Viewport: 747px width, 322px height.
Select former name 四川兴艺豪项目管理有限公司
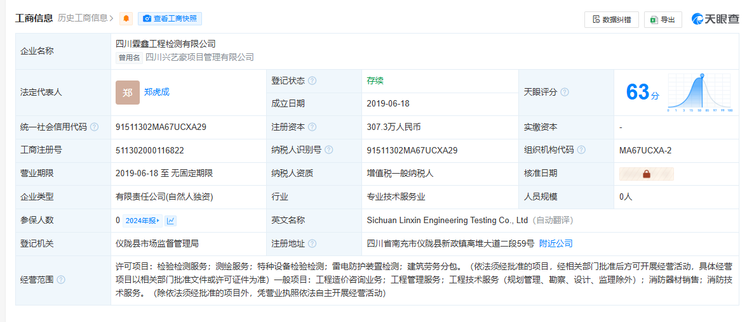[199, 58]
